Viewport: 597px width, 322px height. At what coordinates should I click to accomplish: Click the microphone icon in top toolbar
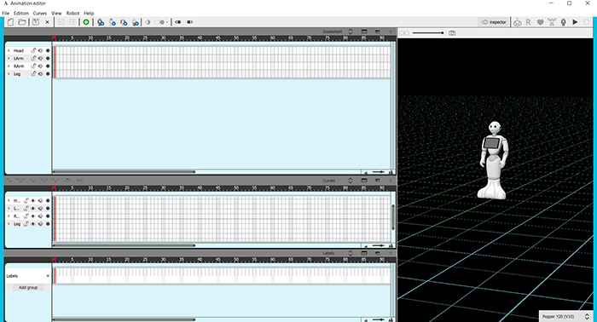point(563,22)
